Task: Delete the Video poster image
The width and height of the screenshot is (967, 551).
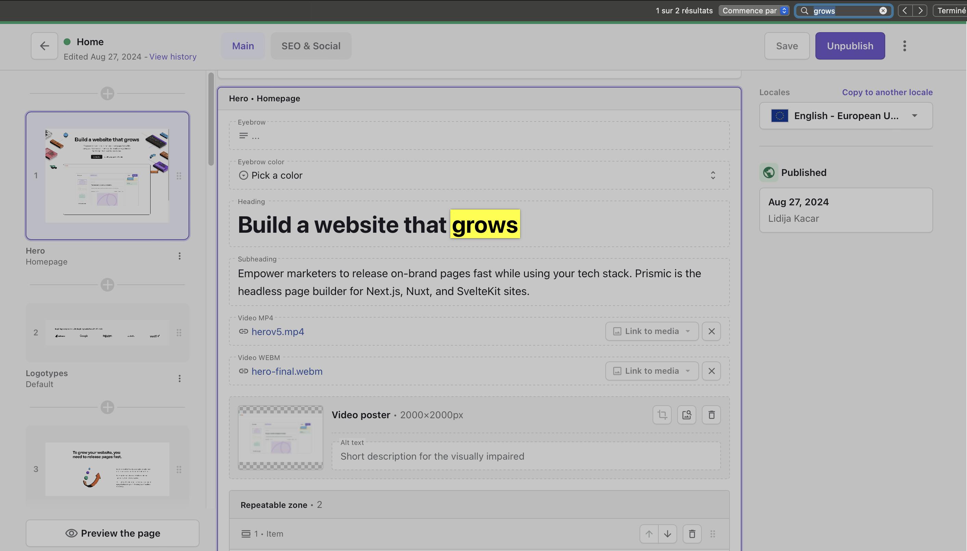Action: (711, 415)
